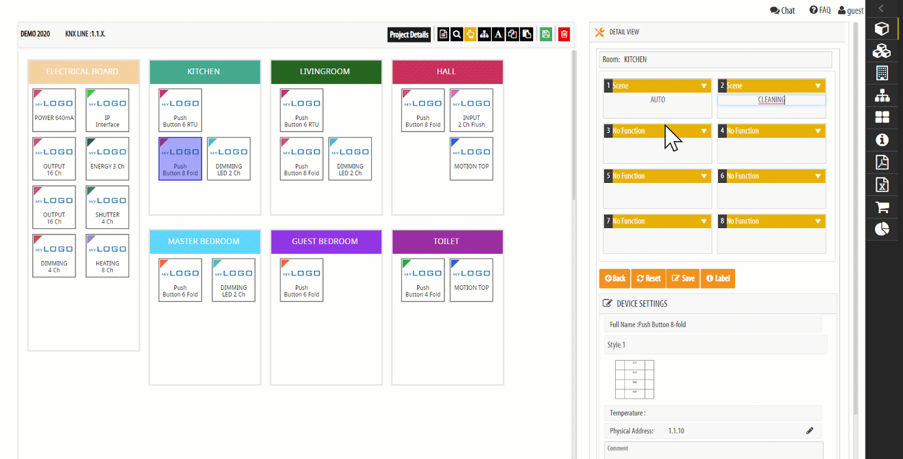
Task: Open shopping cart icon in sidebar
Action: 882,207
